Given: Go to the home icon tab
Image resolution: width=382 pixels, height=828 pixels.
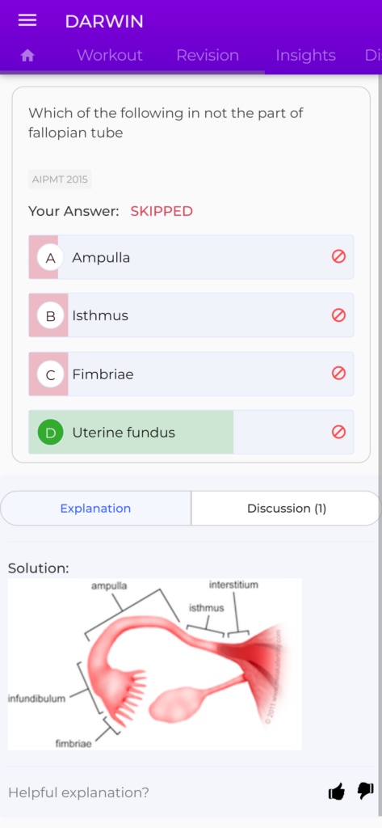Looking at the screenshot, I should (27, 56).
